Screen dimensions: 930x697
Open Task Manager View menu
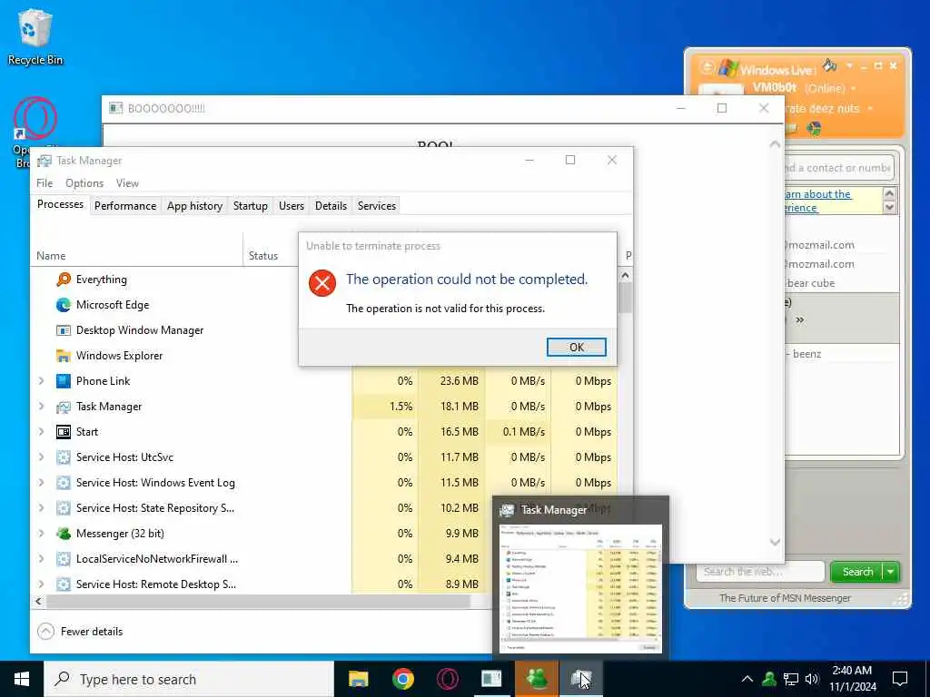point(127,183)
